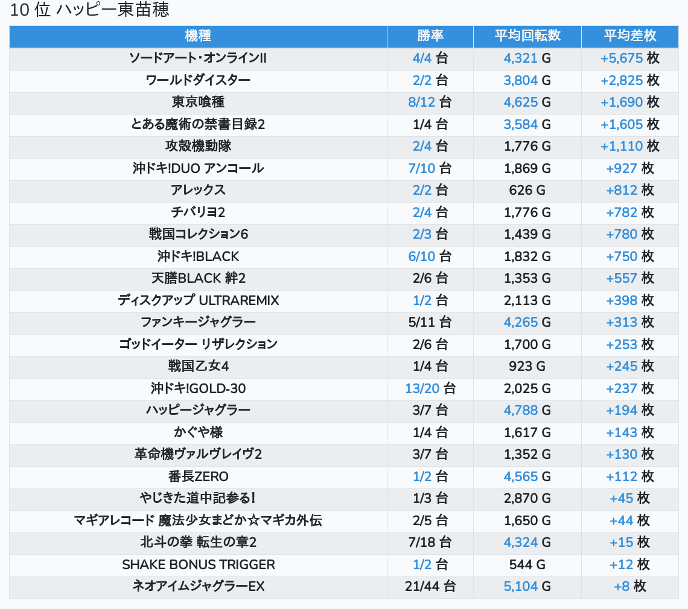This screenshot has height=609, width=688.
Task: Click the 平均回転数 column header
Action: [527, 36]
